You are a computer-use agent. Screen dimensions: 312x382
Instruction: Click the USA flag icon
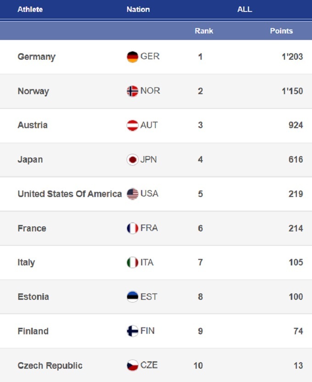coord(133,194)
